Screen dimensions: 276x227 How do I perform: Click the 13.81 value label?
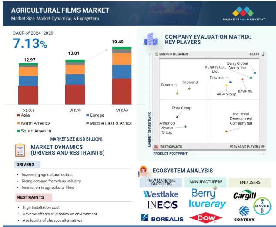click(x=74, y=53)
